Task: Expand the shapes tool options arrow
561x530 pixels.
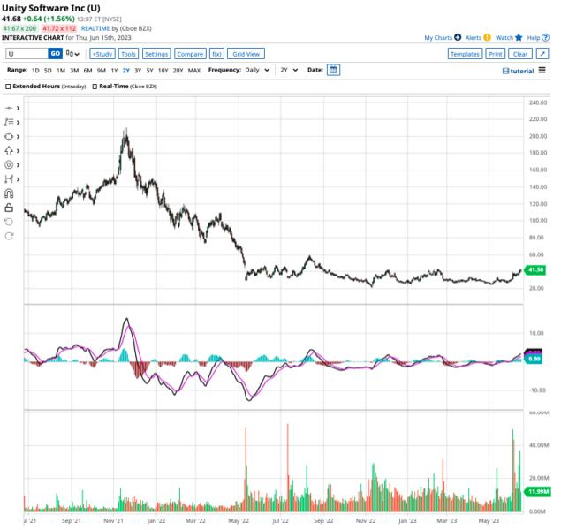Action: click(18, 137)
